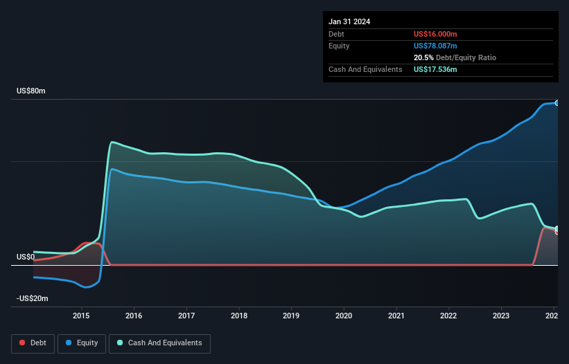Toggle the Equity series legend button
The image size is (569, 364).
[82, 343]
